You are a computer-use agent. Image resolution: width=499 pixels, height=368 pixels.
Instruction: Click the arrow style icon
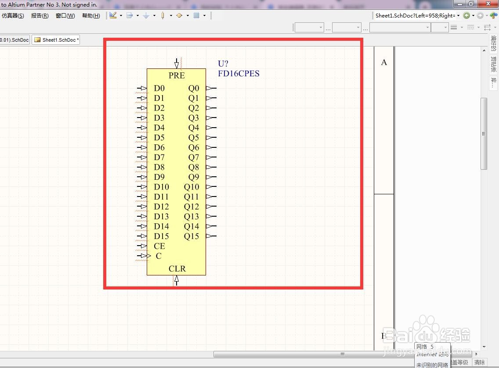tap(487, 27)
